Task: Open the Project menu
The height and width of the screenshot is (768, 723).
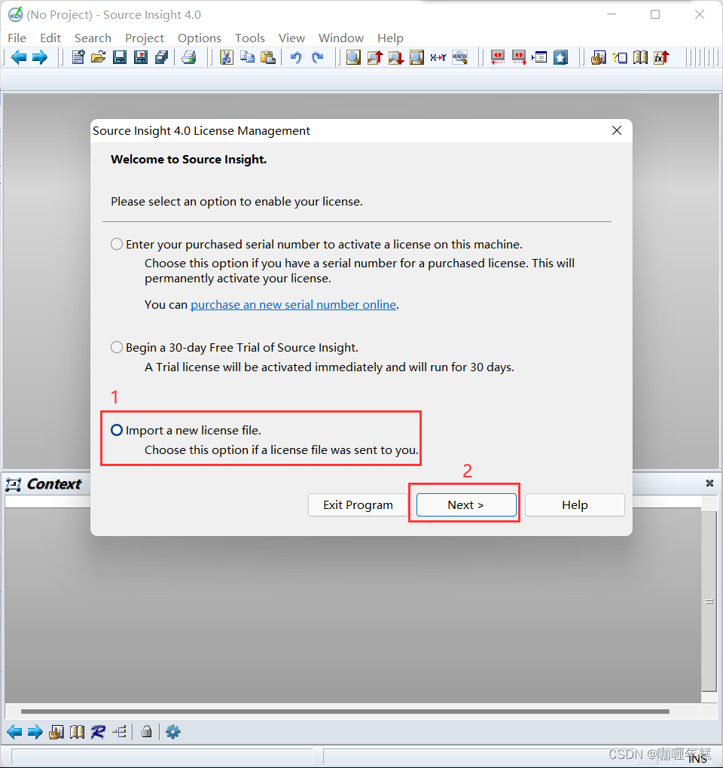Action: 145,38
